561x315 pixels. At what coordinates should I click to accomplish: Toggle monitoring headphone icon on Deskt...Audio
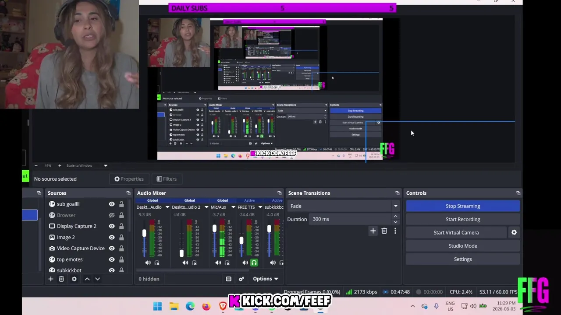pos(157,262)
